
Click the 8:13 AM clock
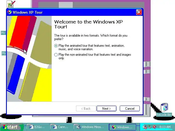point(165,127)
